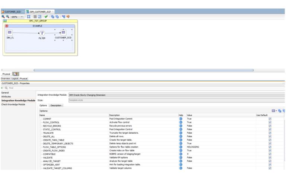Toggle Use Default for the COMMIT option
The image size is (286, 178).
(270, 119)
